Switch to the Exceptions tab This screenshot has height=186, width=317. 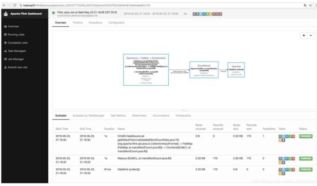pyautogui.click(x=96, y=22)
